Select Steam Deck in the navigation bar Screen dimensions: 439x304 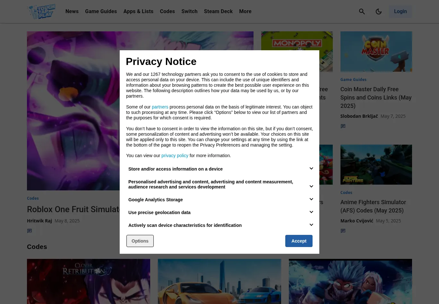click(218, 12)
